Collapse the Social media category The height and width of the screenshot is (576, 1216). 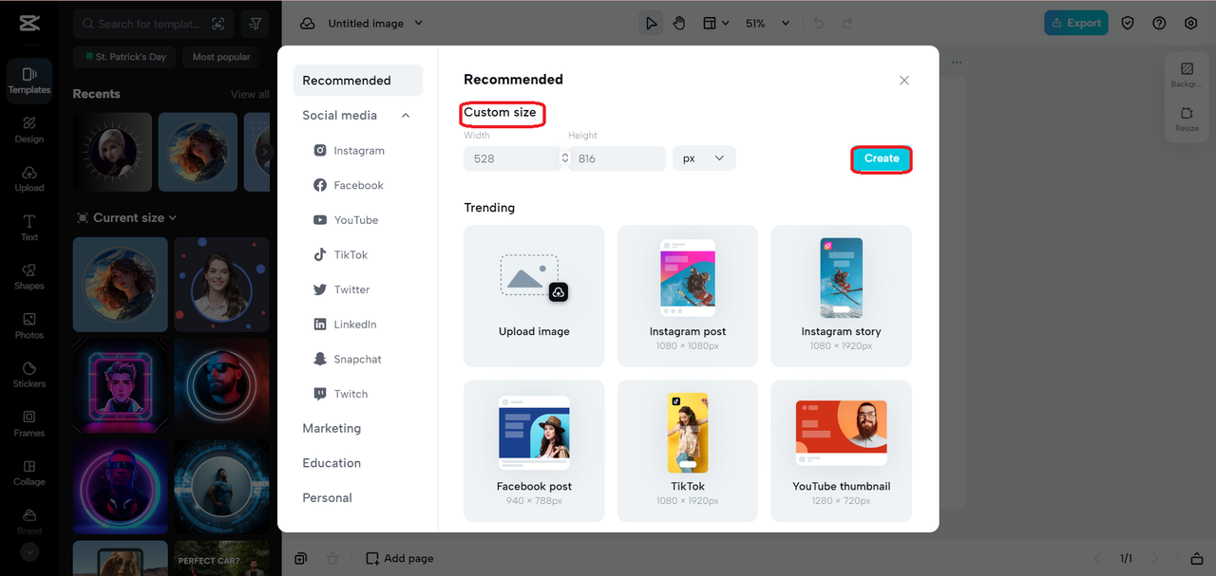click(x=406, y=116)
